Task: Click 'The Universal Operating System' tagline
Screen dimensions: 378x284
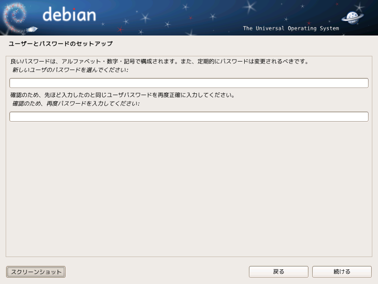Action: pos(291,28)
